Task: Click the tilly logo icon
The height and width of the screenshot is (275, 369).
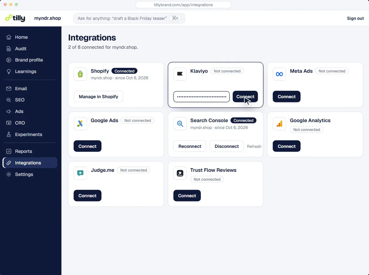Action: [9, 18]
